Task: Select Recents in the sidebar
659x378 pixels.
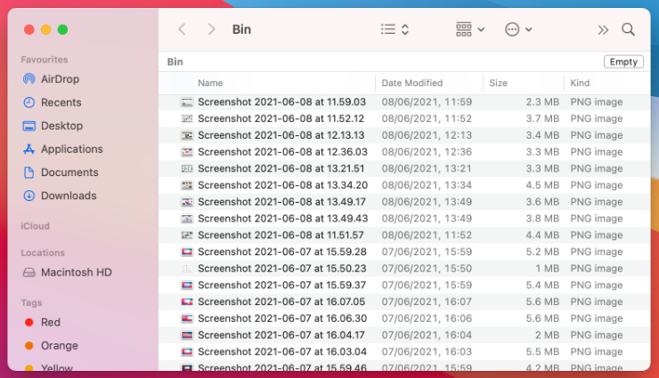Action: 53,102
